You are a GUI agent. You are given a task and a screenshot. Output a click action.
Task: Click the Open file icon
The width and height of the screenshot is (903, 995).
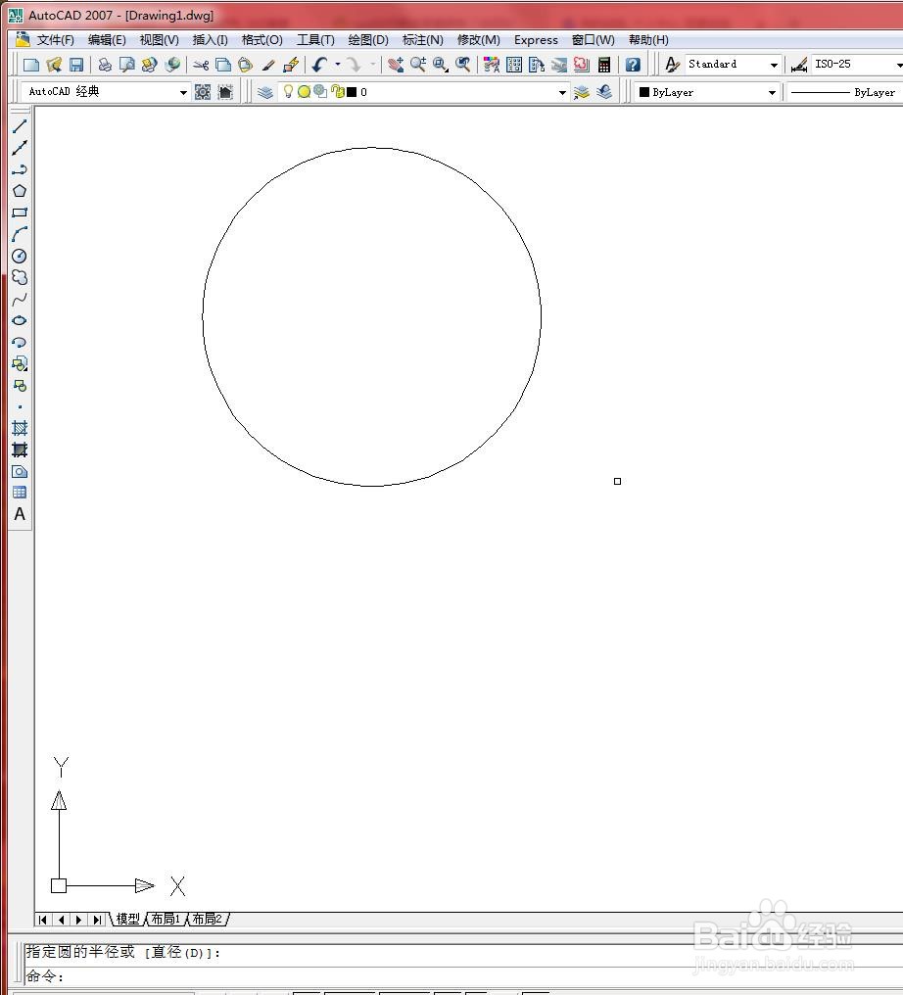(54, 64)
